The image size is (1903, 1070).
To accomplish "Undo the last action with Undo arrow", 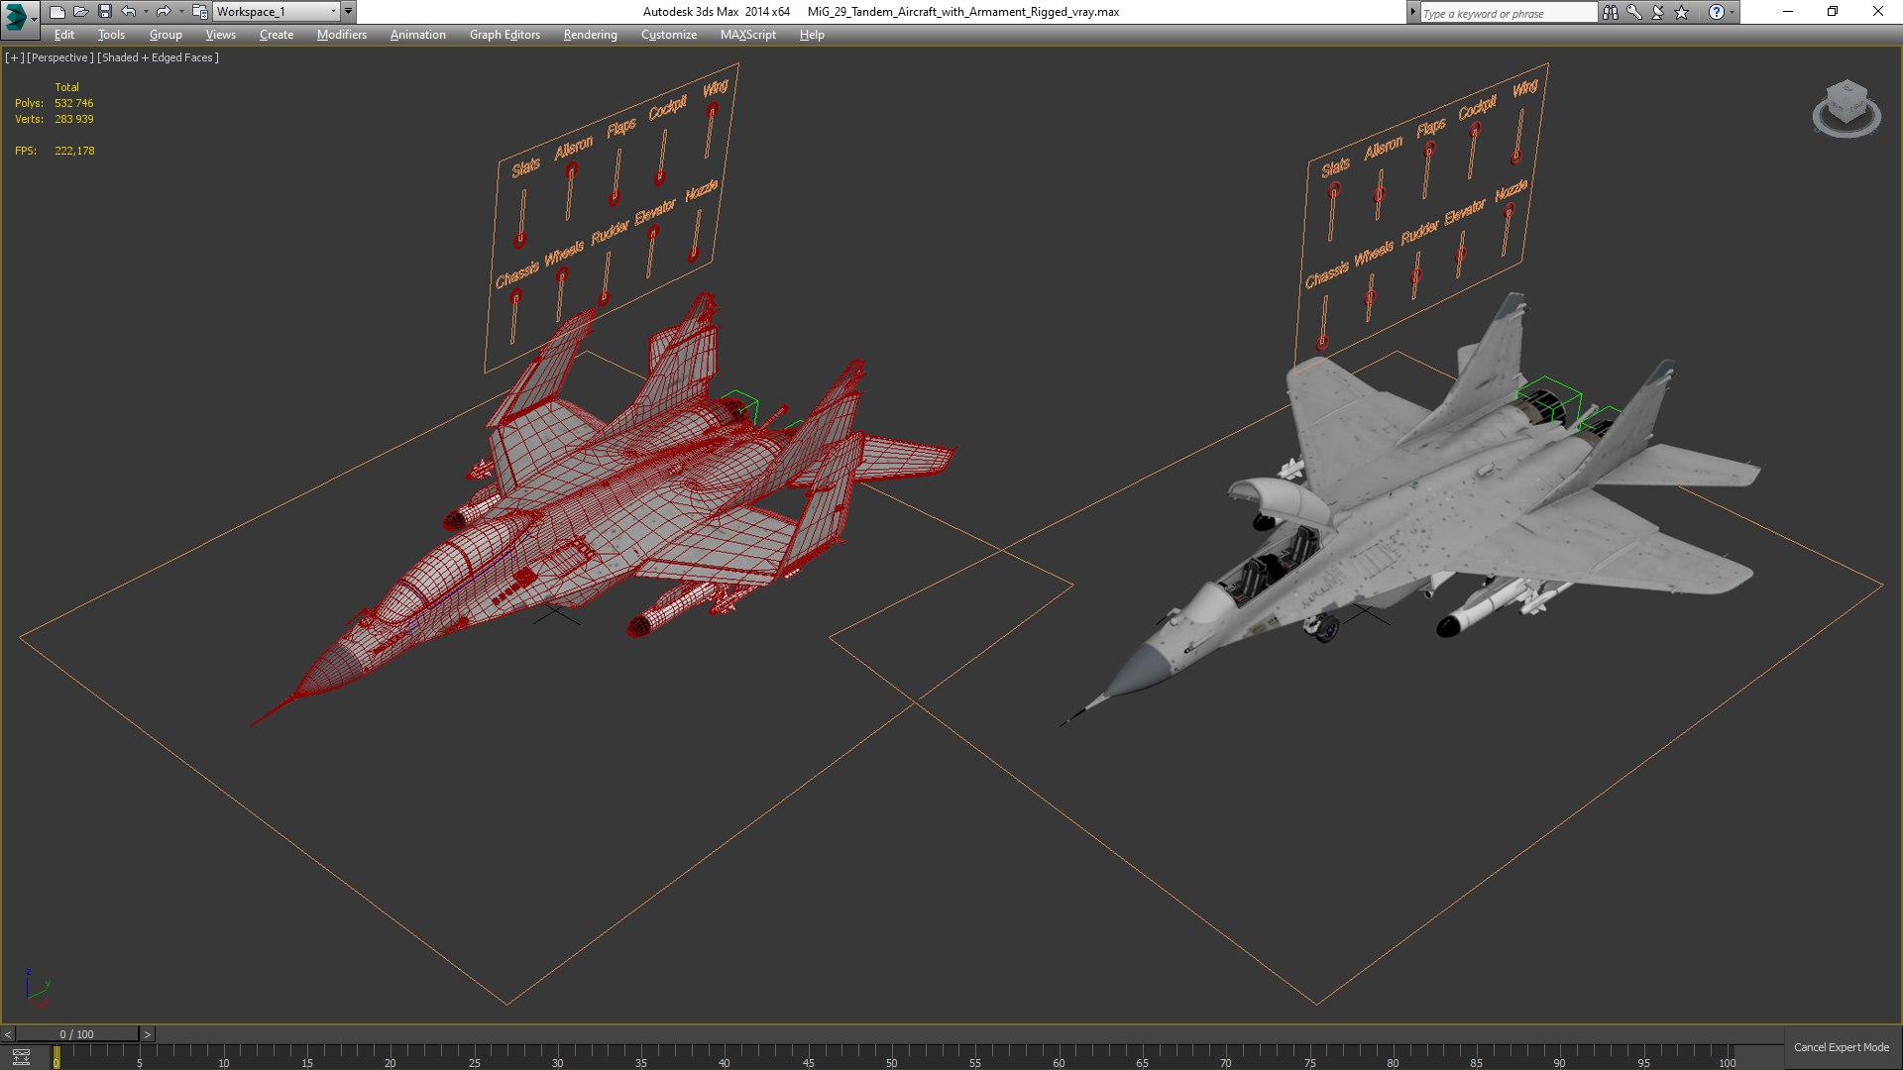I will (x=128, y=12).
